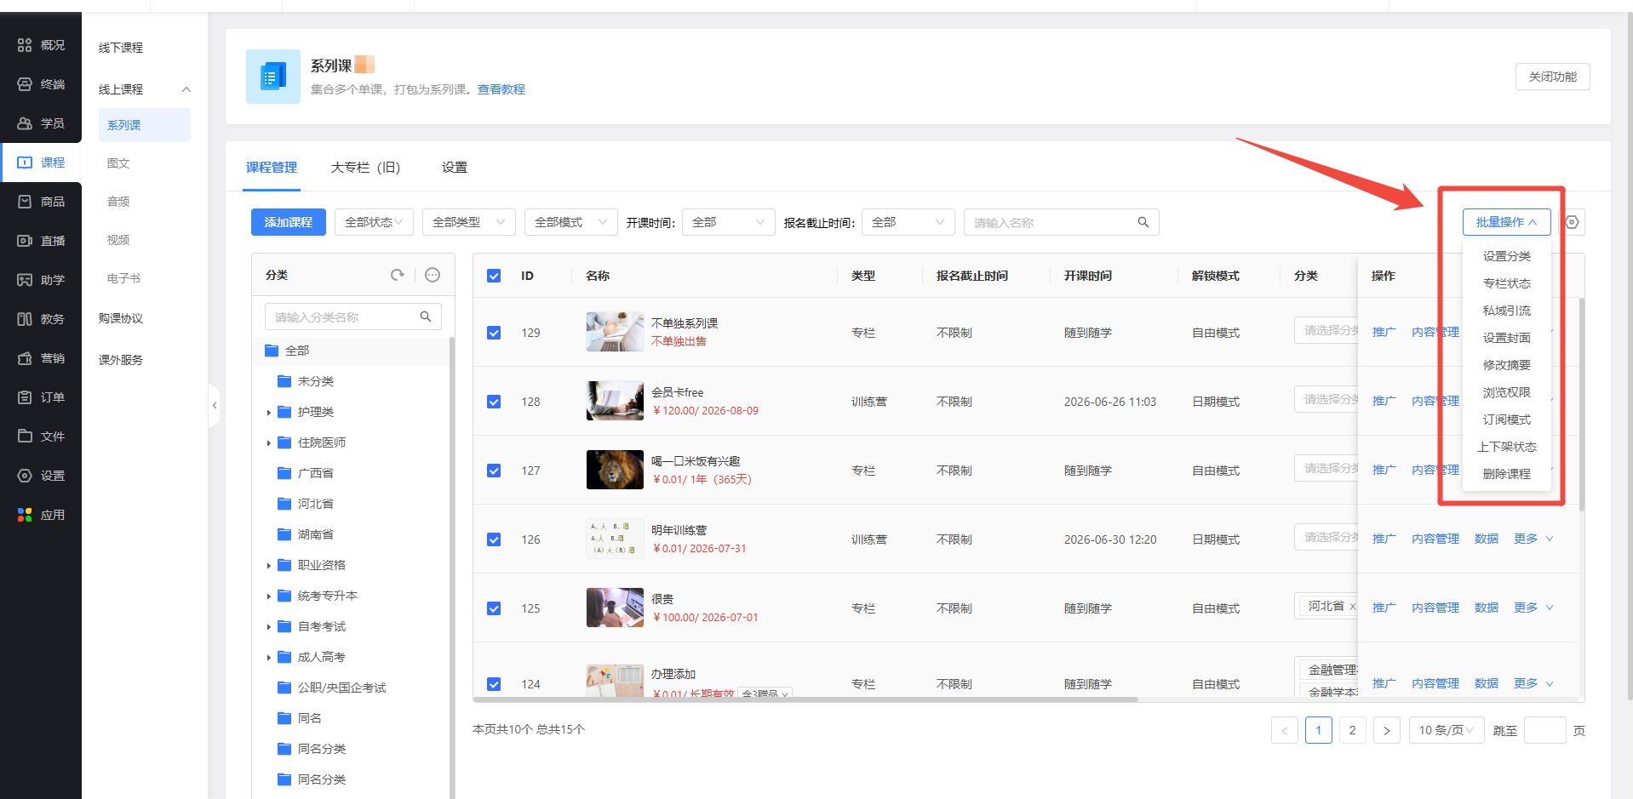Image resolution: width=1633 pixels, height=799 pixels.
Task: Open the 10 条/页 page size dropdown
Action: 1446,730
